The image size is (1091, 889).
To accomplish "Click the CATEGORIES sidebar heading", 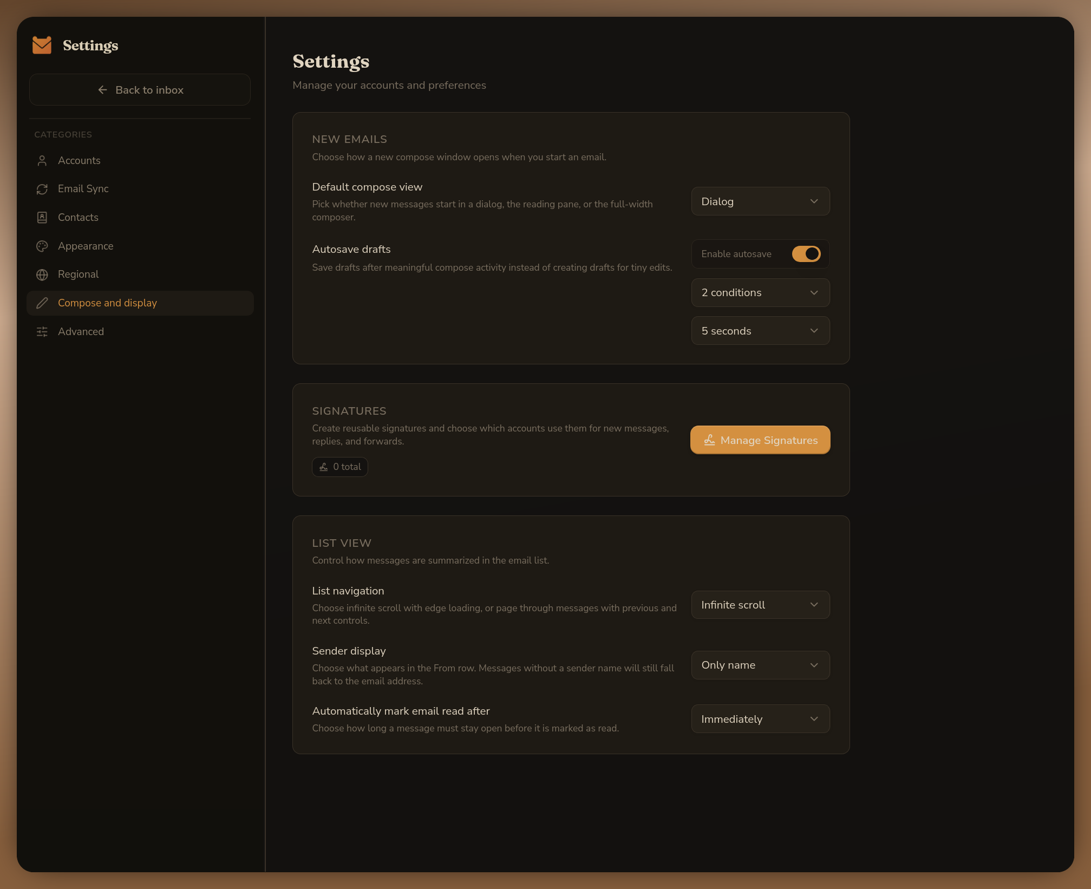I will click(x=63, y=135).
